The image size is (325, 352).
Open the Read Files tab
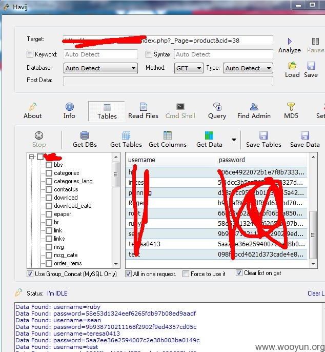coord(144,111)
